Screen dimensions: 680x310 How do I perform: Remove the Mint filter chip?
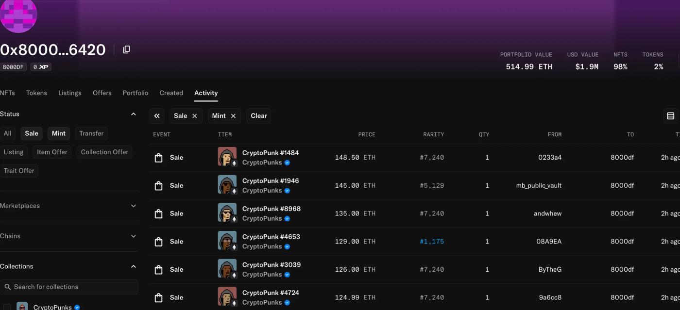click(x=233, y=116)
